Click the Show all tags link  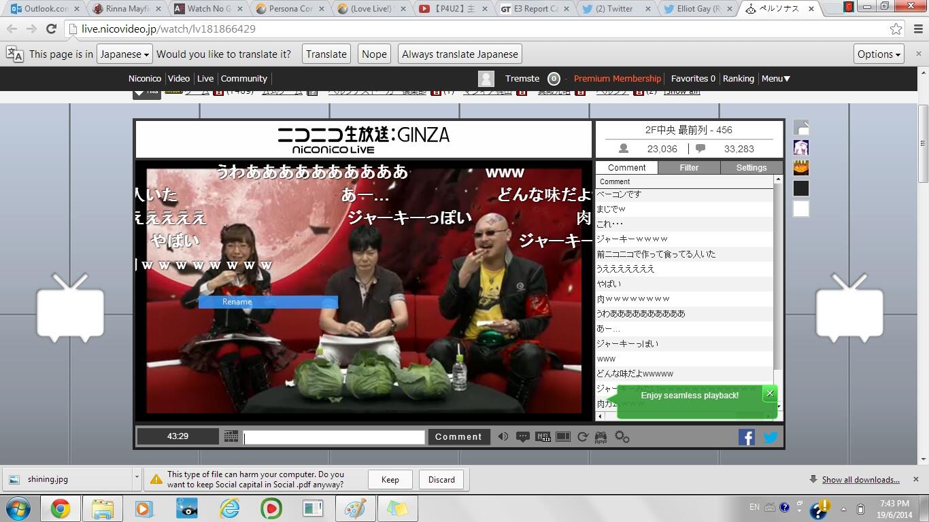tap(682, 91)
